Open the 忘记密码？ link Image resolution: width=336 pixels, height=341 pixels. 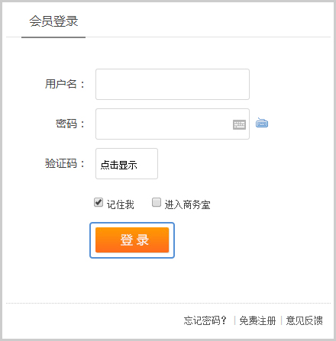click(205, 320)
